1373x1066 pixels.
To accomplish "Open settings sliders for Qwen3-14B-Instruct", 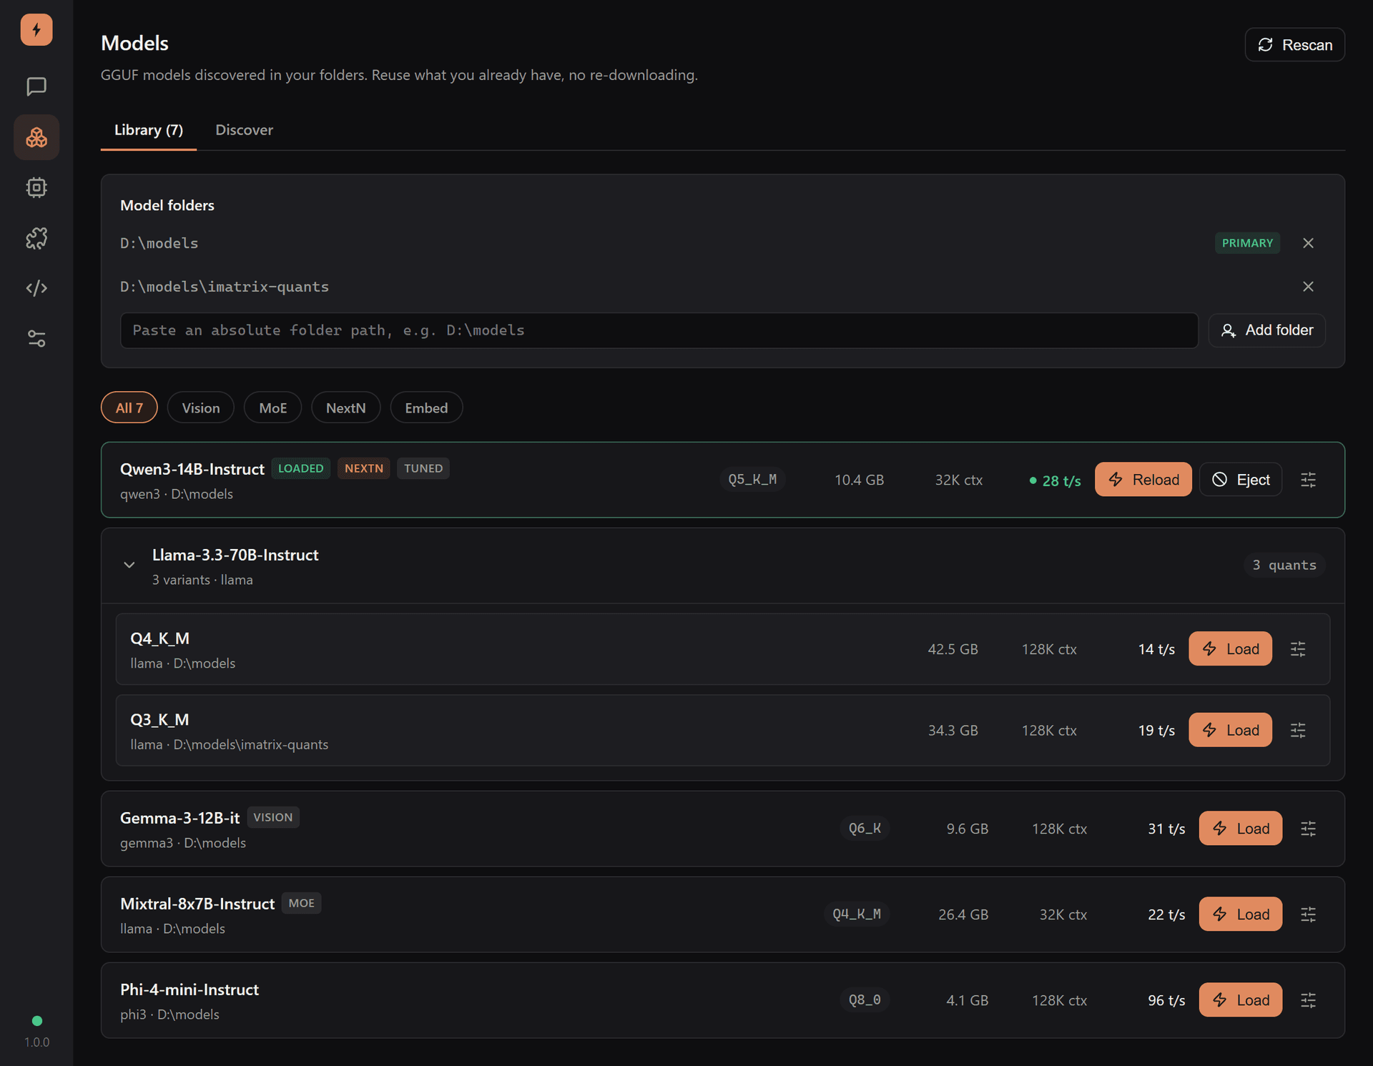I will (x=1308, y=480).
